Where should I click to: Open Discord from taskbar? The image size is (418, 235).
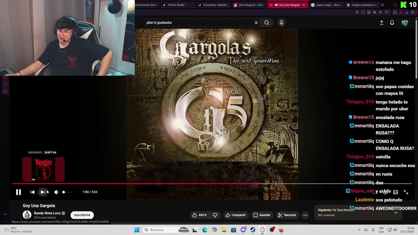(243, 230)
